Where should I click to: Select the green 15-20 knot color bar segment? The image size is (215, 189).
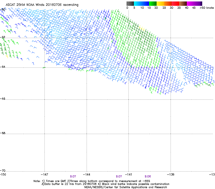click(x=153, y=3)
